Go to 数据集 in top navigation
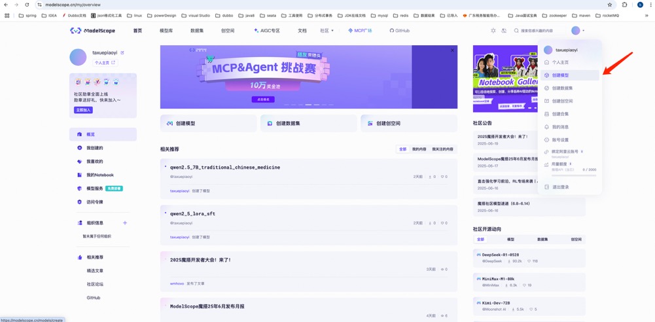Screen dimensions: 655x322 pyautogui.click(x=197, y=31)
